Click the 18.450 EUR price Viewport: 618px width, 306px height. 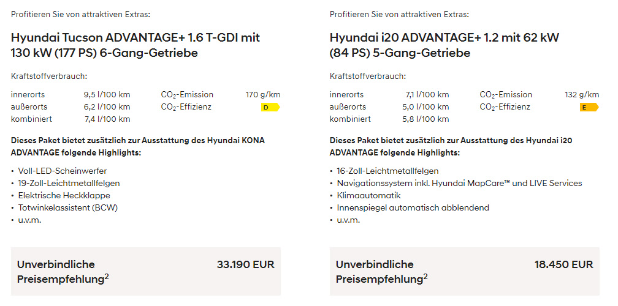click(x=564, y=264)
